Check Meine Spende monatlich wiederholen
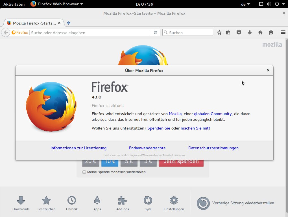Viewport: 288px width, 217px height. 84,172
